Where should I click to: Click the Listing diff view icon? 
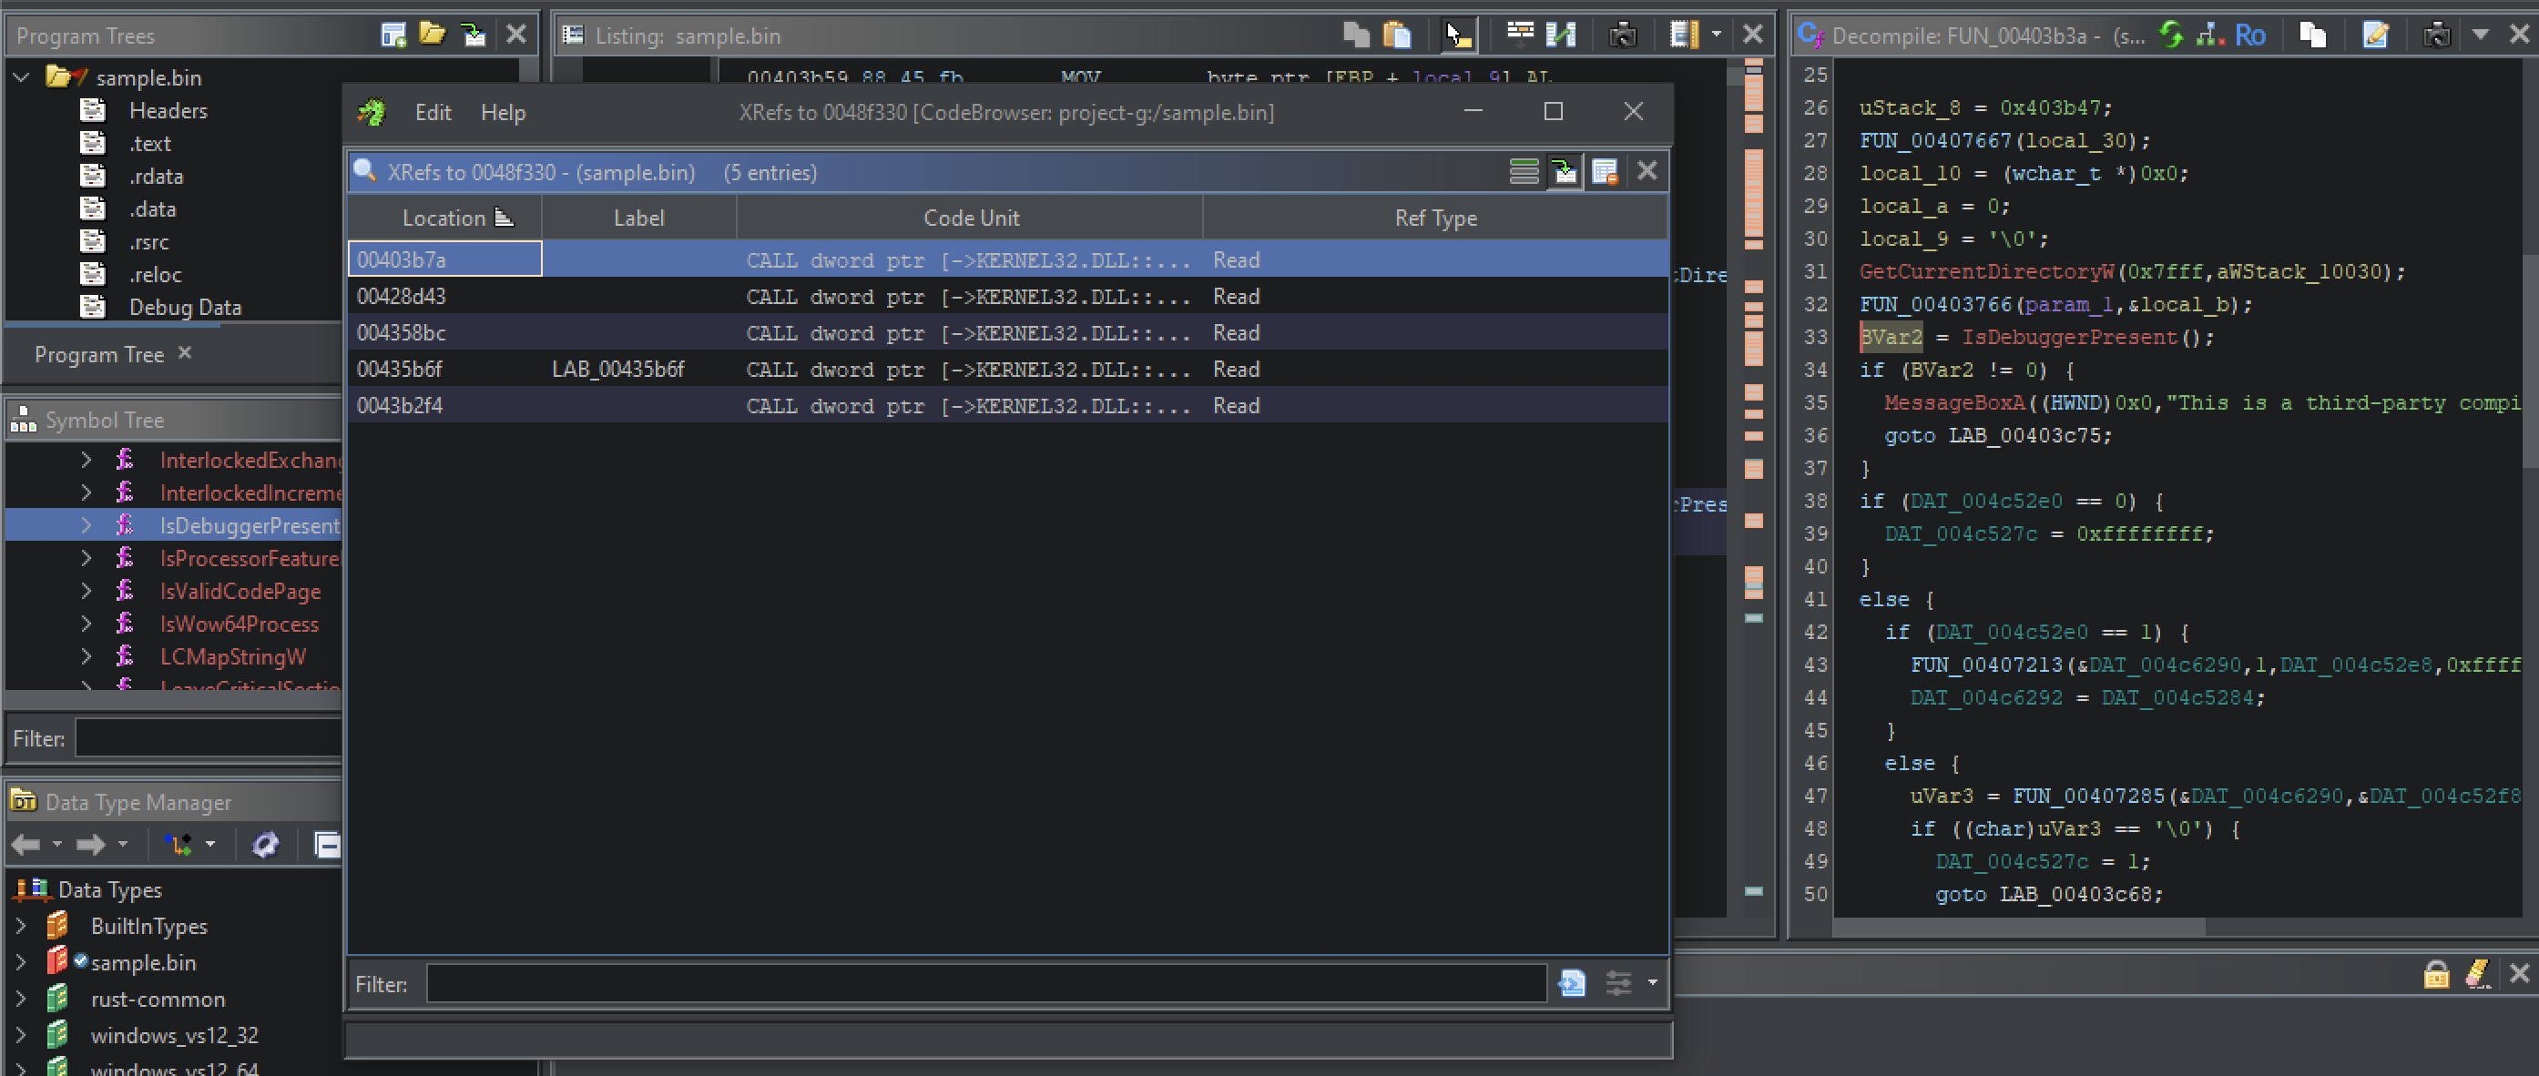click(1560, 36)
